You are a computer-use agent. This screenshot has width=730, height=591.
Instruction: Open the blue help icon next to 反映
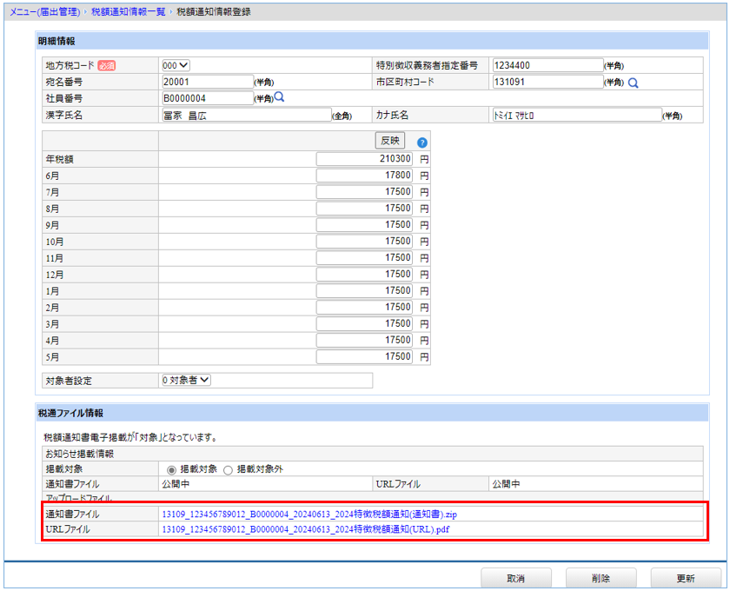tap(421, 143)
